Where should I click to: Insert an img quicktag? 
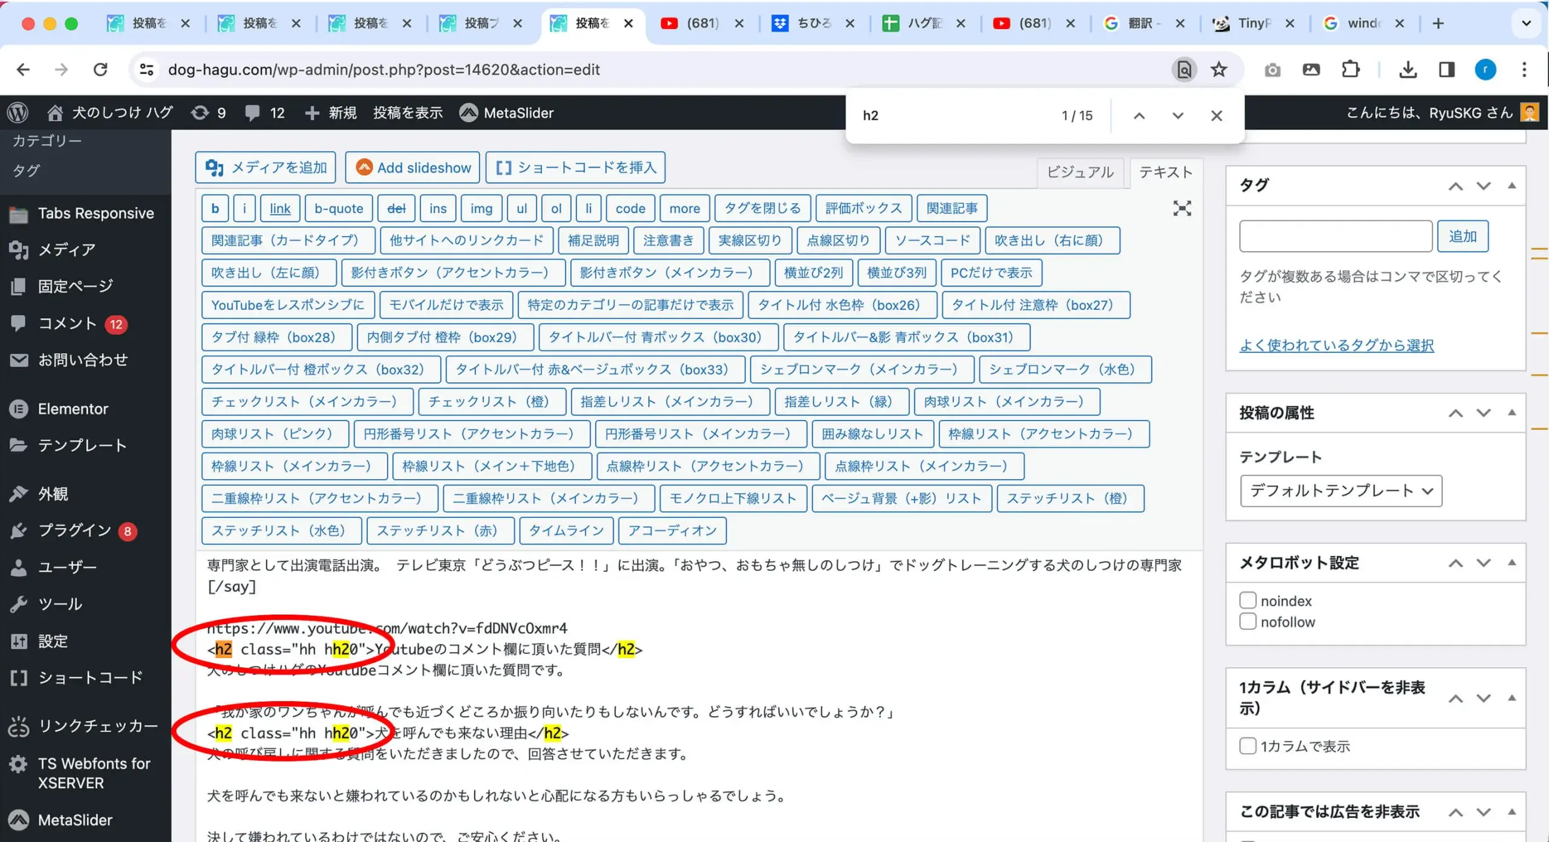[481, 208]
